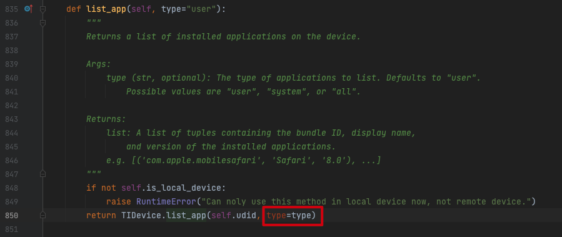562x237 pixels.
Task: Click line number 850 in the gutter
Action: coord(11,216)
